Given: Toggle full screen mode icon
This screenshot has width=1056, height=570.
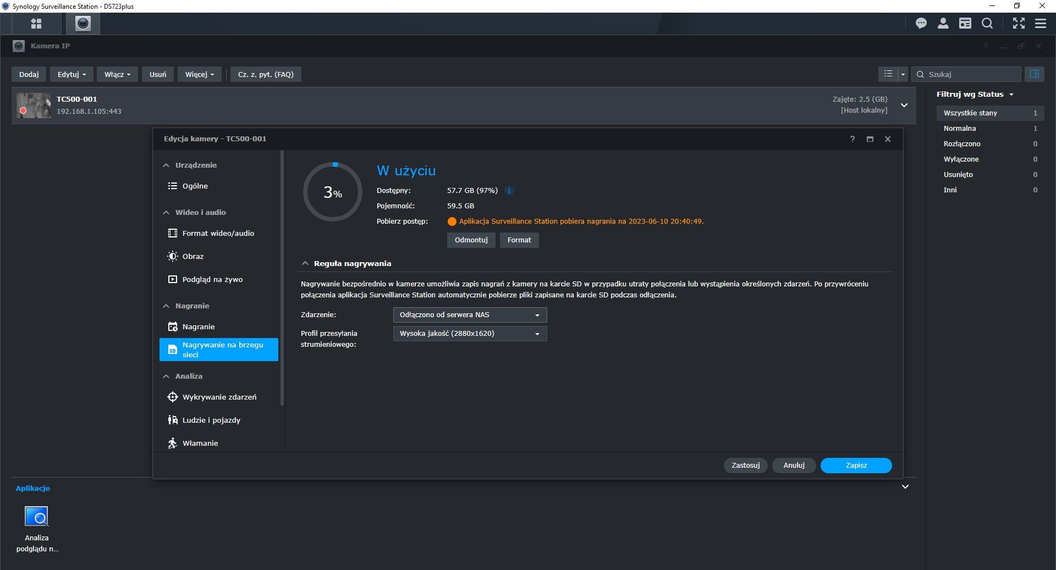Looking at the screenshot, I should point(1019,23).
